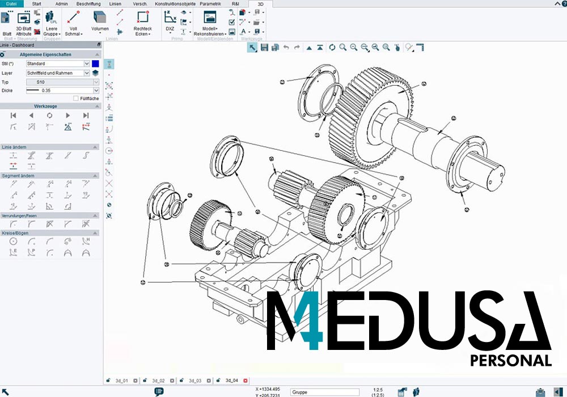The width and height of the screenshot is (567, 397).
Task: Click the pan hand icon in toolbar
Action: (x=397, y=48)
